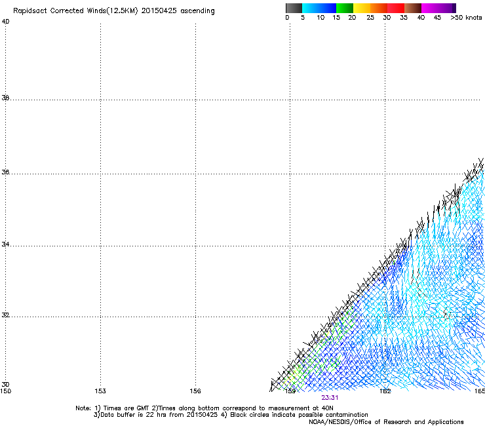485x426 pixels.
Task: Click the brown 35-40 knots legend segment
Action: coord(413,8)
